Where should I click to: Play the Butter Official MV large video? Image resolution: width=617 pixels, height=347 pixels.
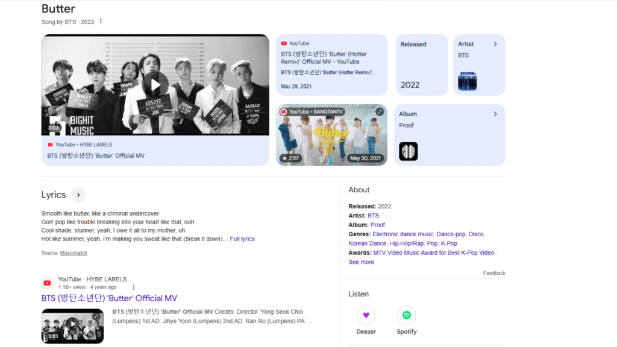pos(155,85)
